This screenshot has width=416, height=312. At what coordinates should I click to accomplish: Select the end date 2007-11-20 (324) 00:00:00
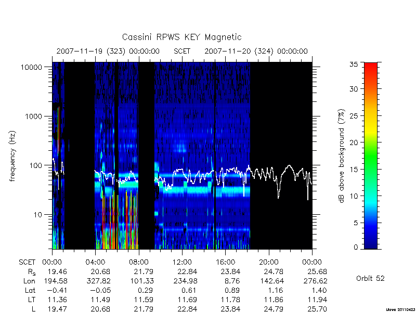[256, 51]
